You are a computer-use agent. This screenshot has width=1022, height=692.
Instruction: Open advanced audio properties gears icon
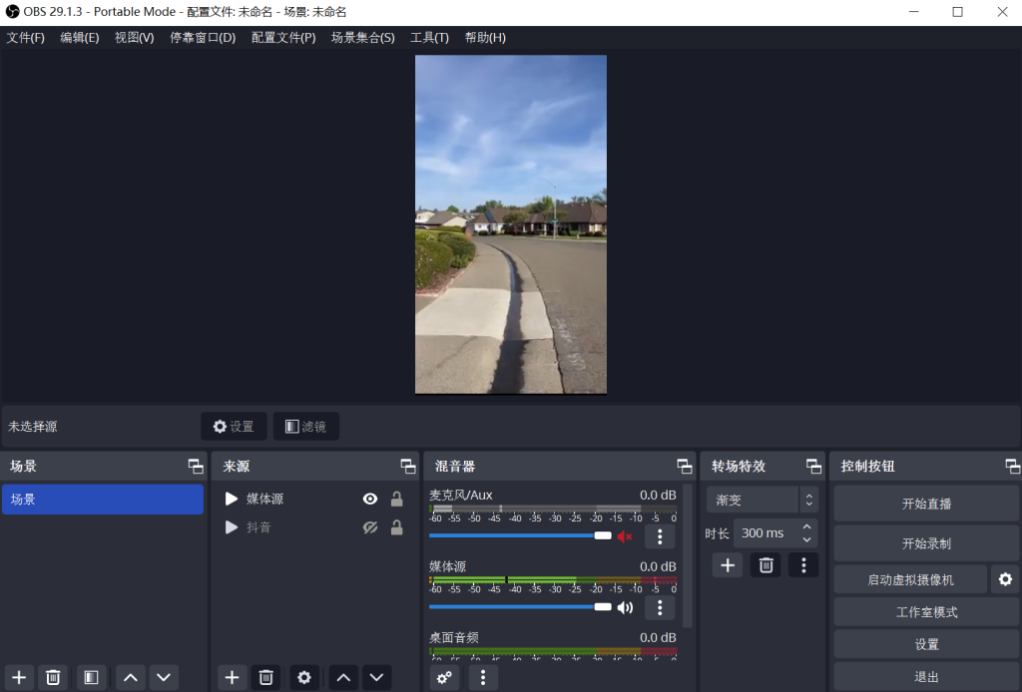click(444, 678)
